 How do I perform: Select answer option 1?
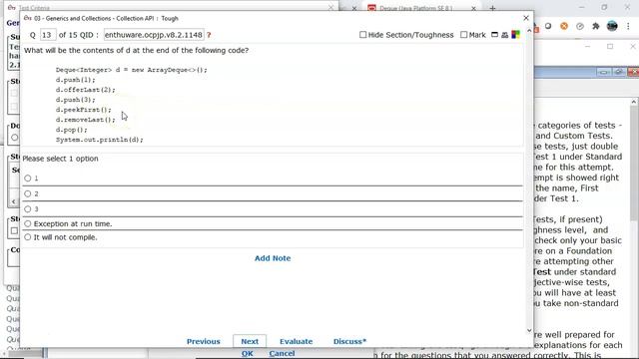pos(28,179)
